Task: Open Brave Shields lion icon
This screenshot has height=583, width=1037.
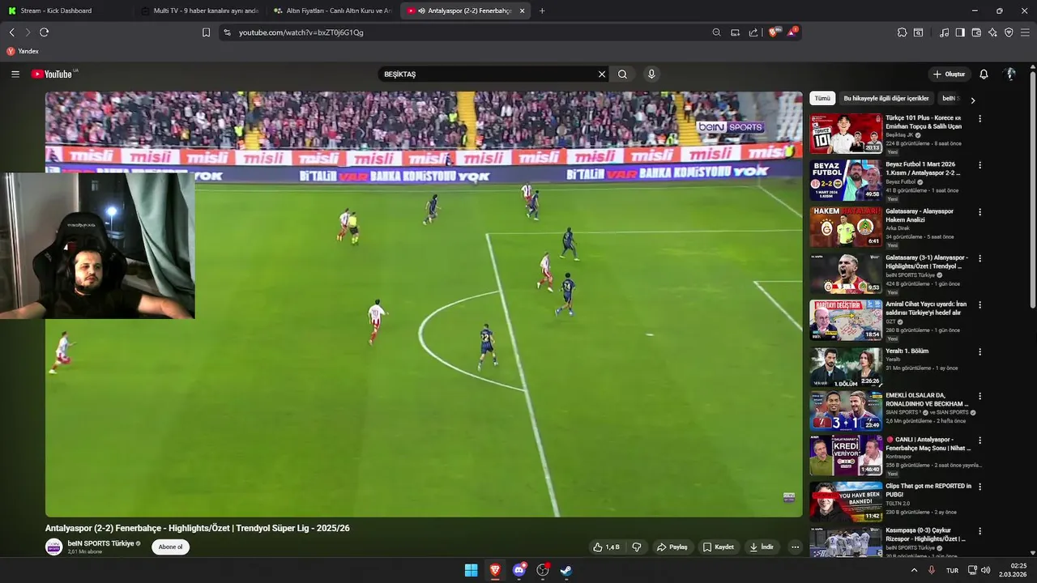Action: [773, 32]
